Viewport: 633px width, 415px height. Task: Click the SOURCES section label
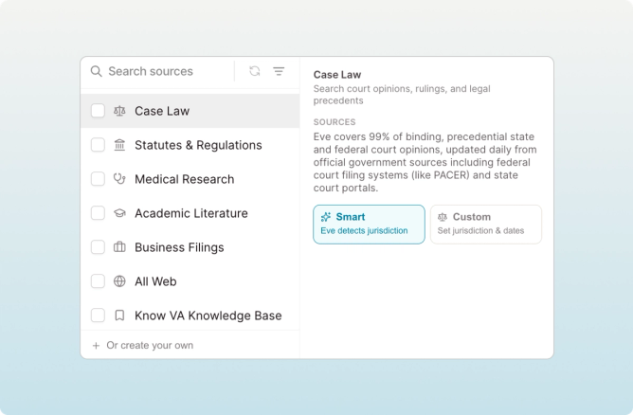335,122
